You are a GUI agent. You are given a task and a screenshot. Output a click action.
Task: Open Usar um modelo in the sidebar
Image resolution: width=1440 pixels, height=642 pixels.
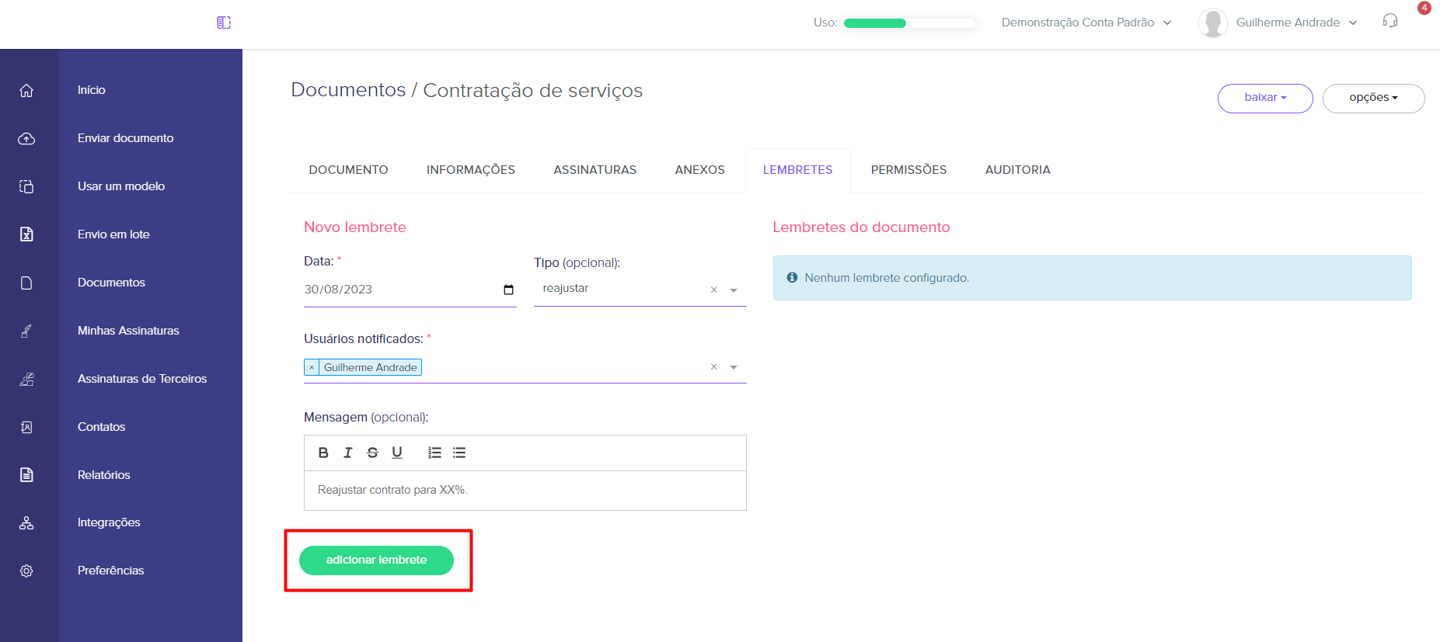click(x=120, y=186)
